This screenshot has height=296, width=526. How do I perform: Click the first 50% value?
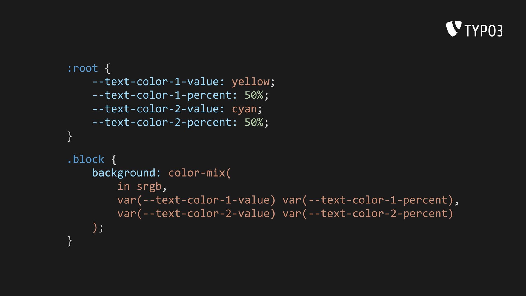coord(254,95)
